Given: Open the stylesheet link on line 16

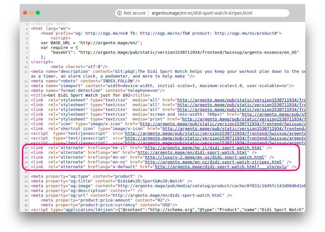Looking at the screenshot, I should coord(241,100).
